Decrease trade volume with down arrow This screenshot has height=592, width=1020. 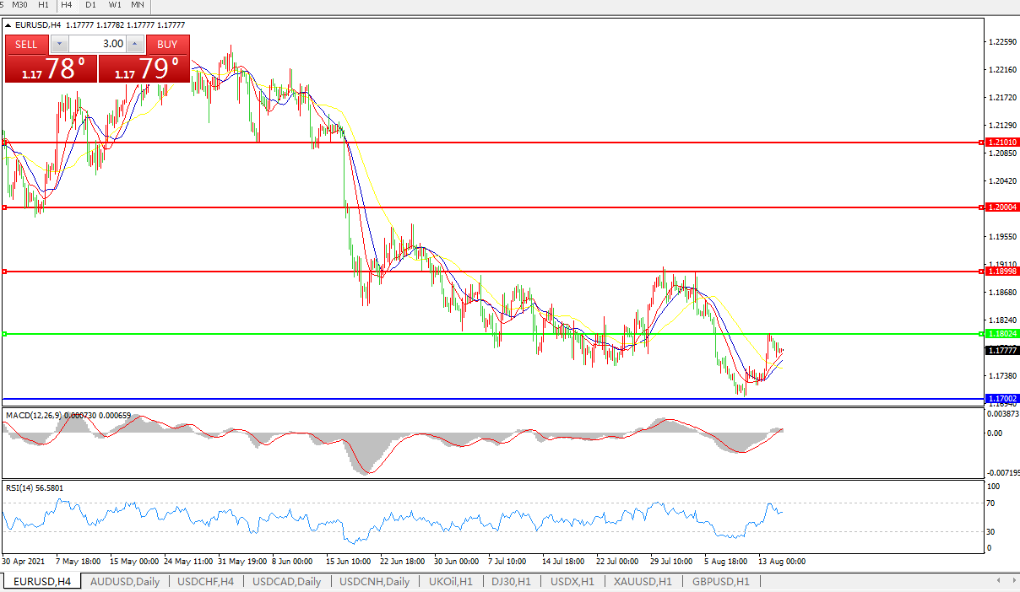(x=59, y=44)
